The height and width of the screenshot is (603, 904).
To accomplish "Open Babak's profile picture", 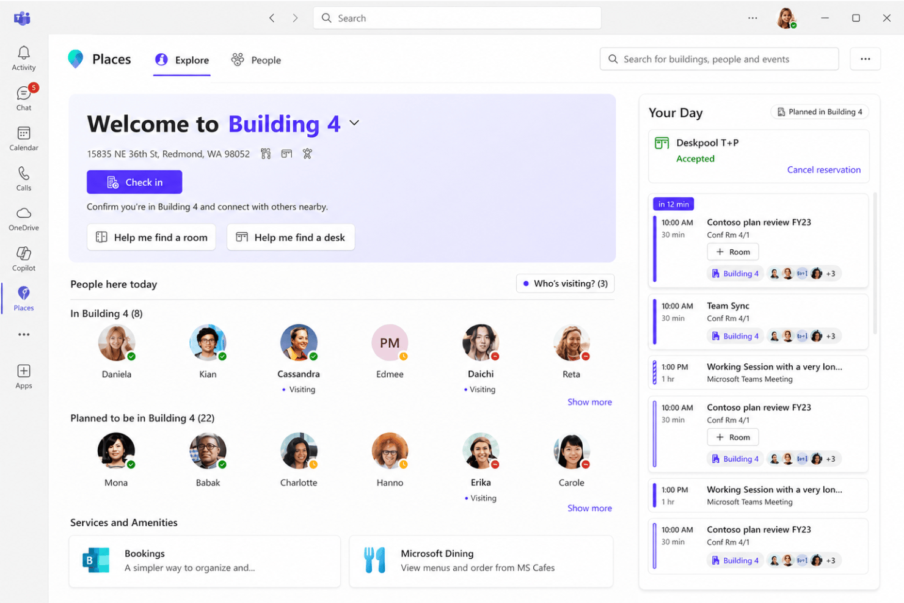I will 208,451.
